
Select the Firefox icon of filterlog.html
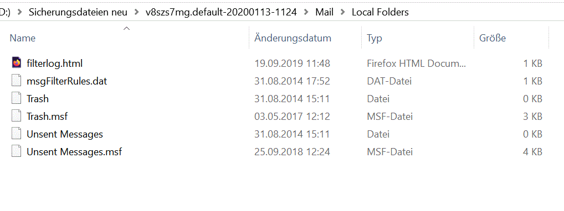point(17,63)
